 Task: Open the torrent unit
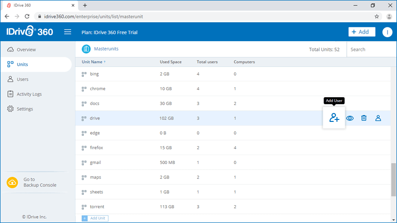(97, 207)
